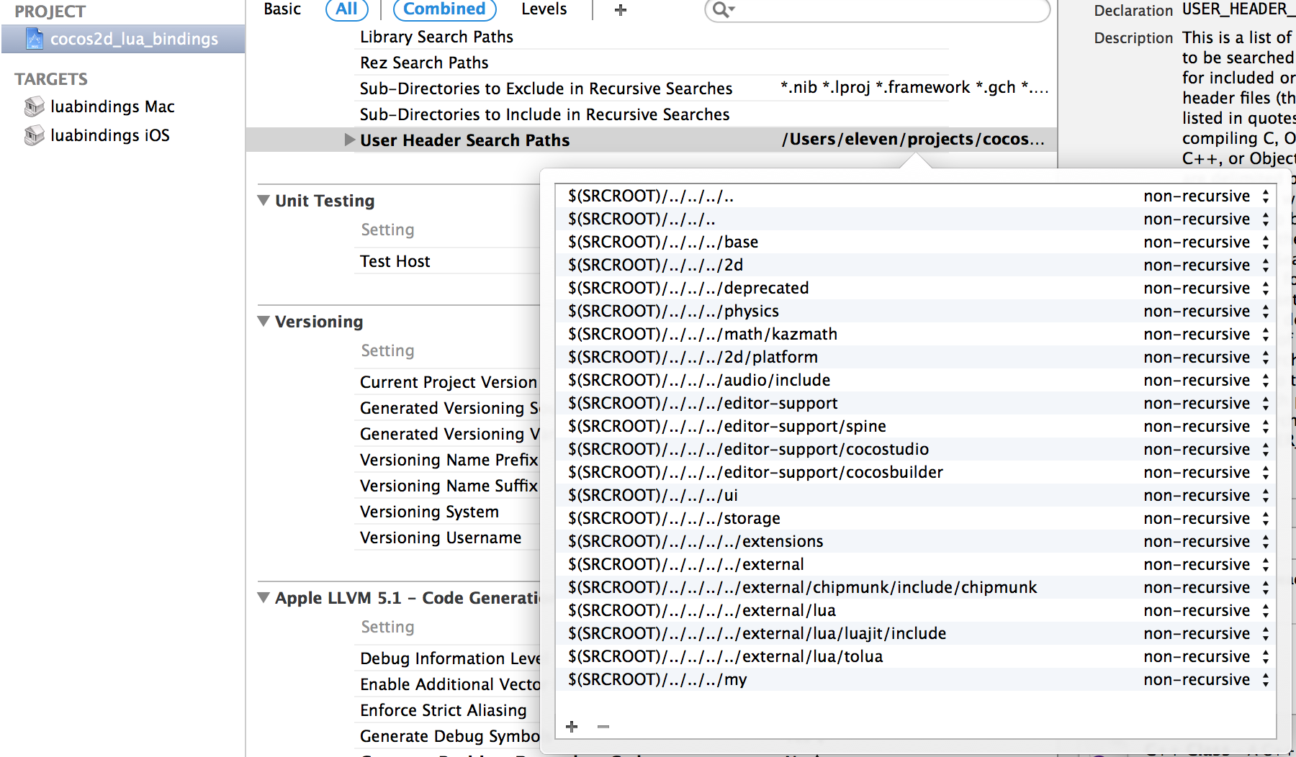This screenshot has width=1296, height=757.
Task: Select the luabindings Mac target
Action: coord(112,106)
